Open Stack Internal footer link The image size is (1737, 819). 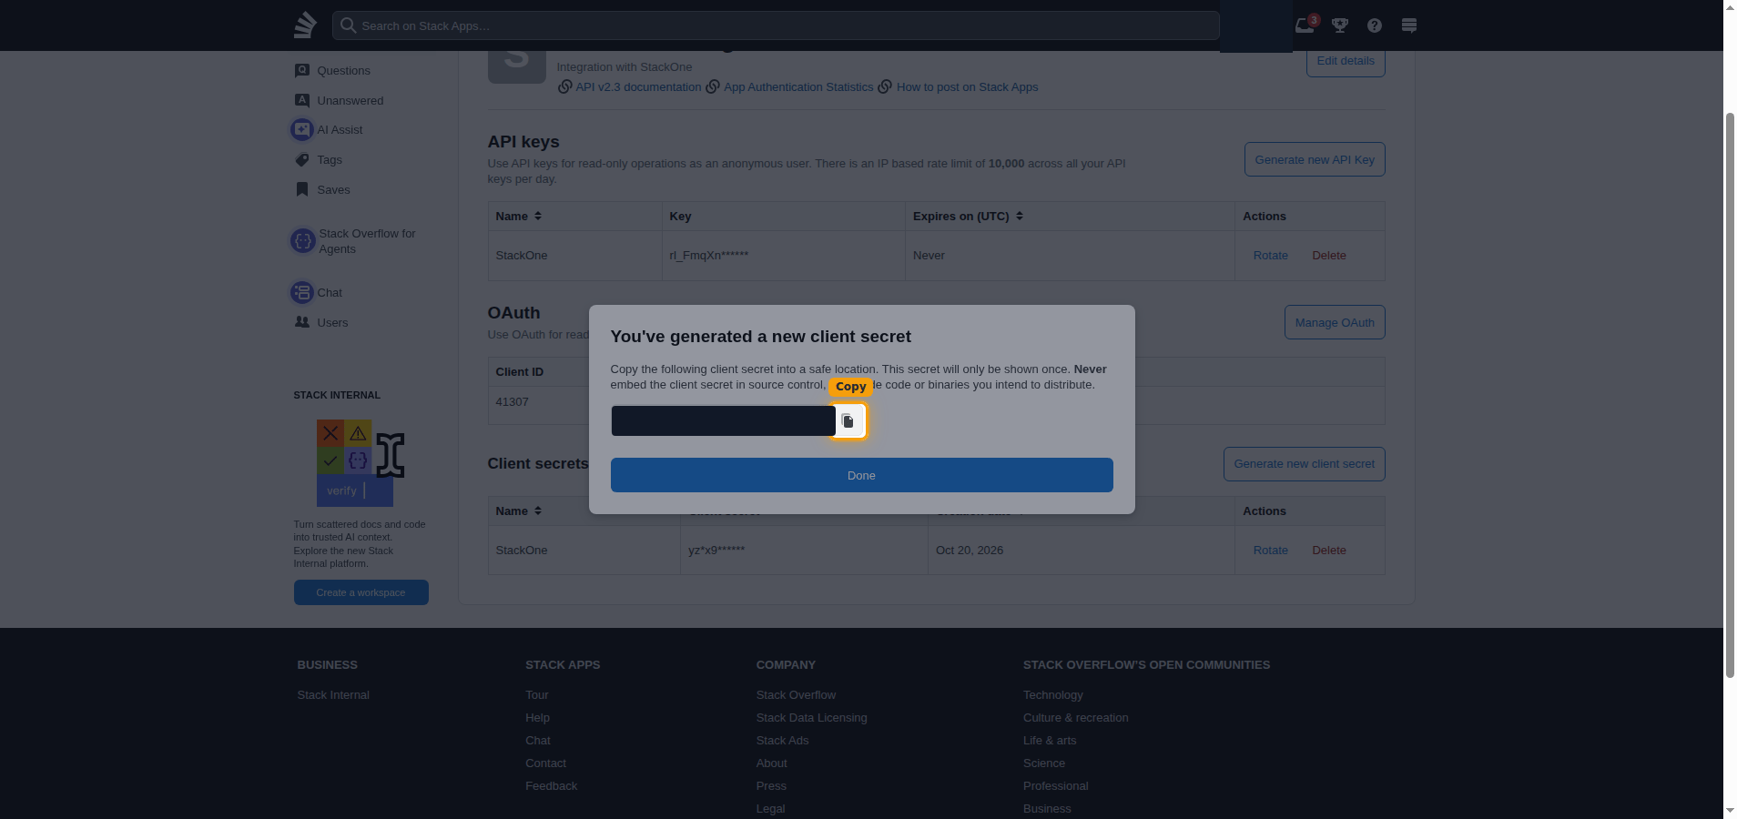click(x=333, y=694)
